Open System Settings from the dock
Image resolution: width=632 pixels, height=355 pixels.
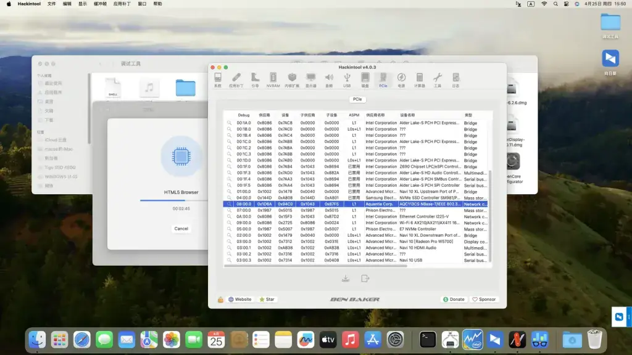click(395, 340)
